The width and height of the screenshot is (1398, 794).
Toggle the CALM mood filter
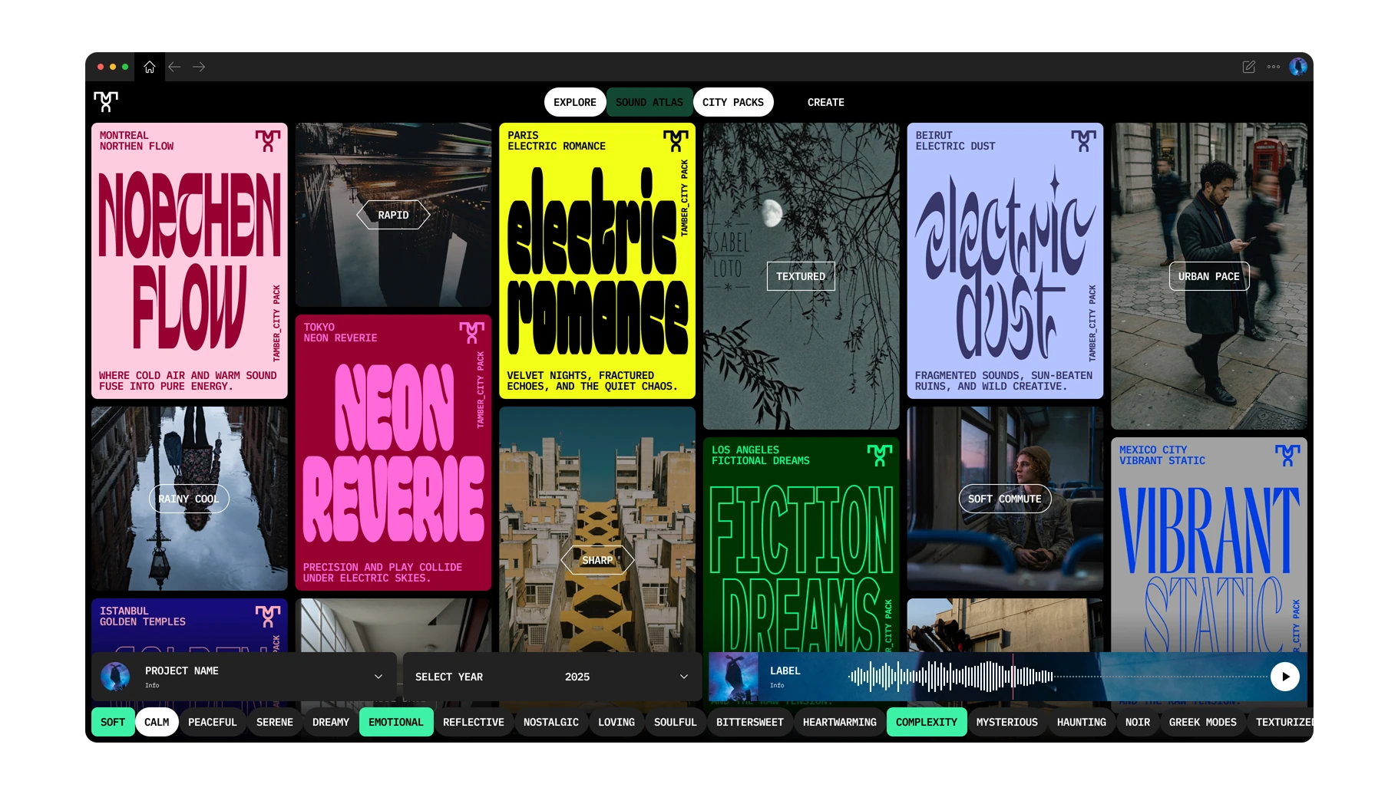pyautogui.click(x=157, y=722)
